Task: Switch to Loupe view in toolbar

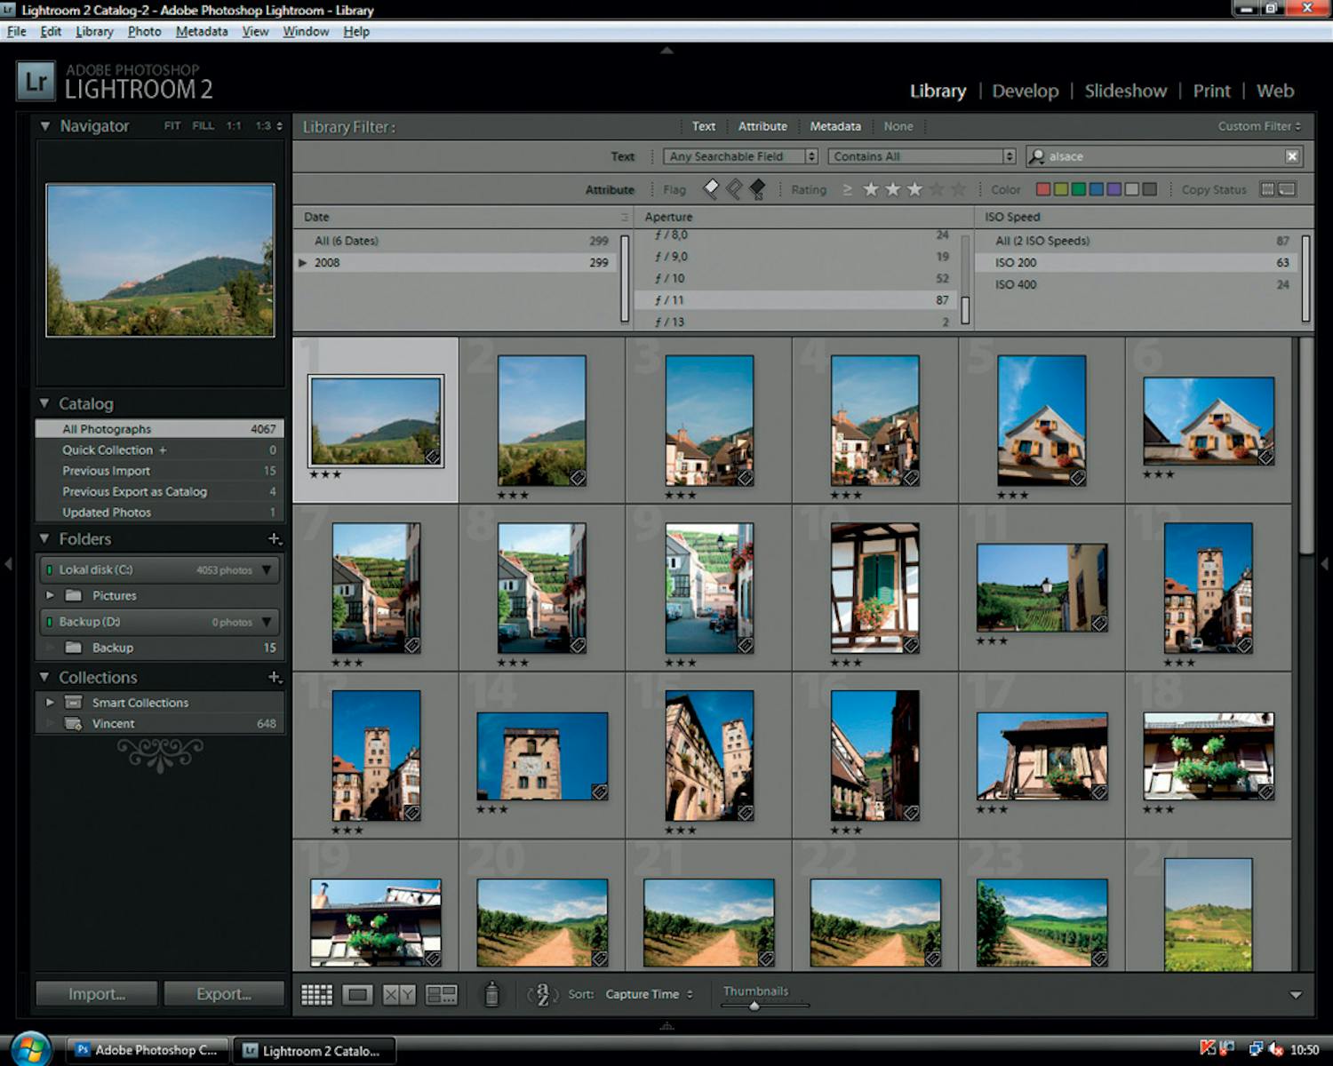Action: pyautogui.click(x=357, y=995)
